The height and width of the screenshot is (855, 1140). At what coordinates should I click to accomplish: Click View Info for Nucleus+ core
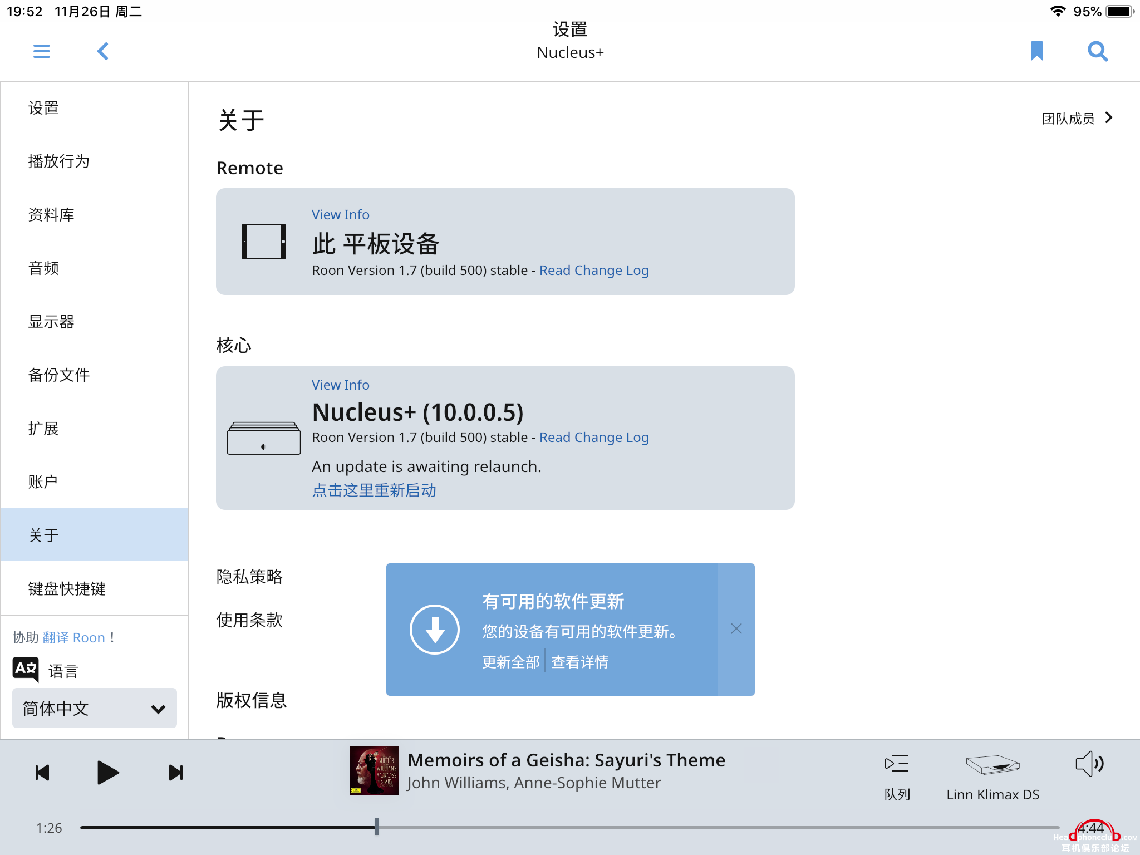click(x=340, y=385)
